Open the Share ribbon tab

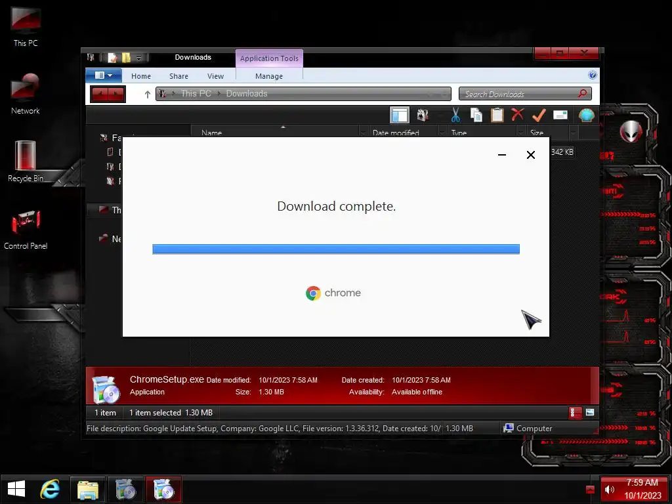[178, 76]
